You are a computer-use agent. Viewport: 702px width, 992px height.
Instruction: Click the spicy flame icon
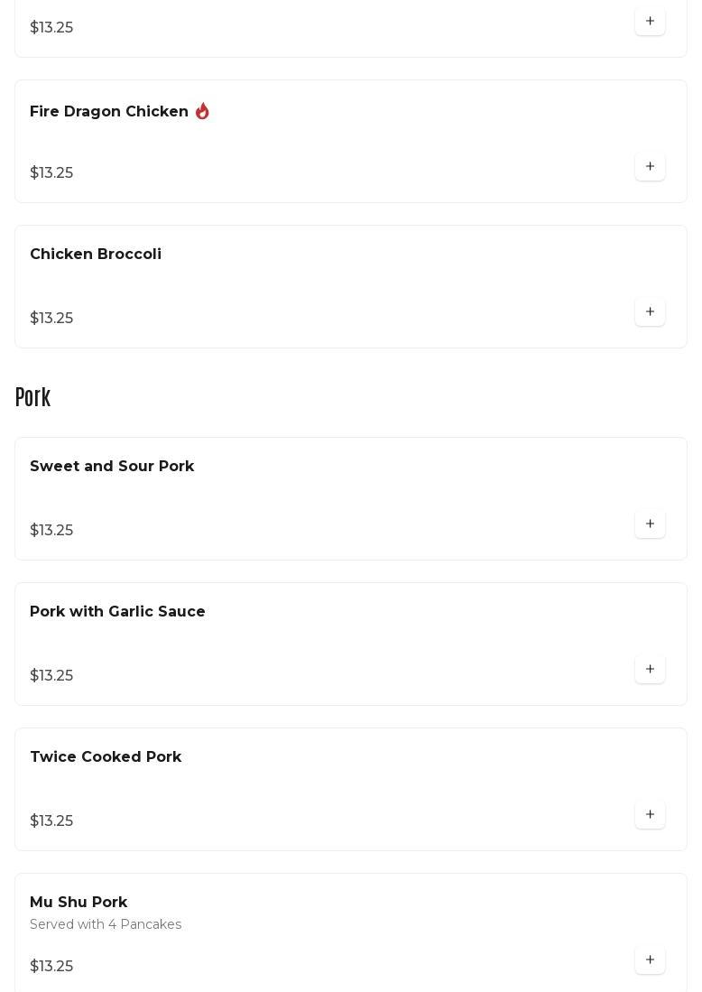coord(202,111)
